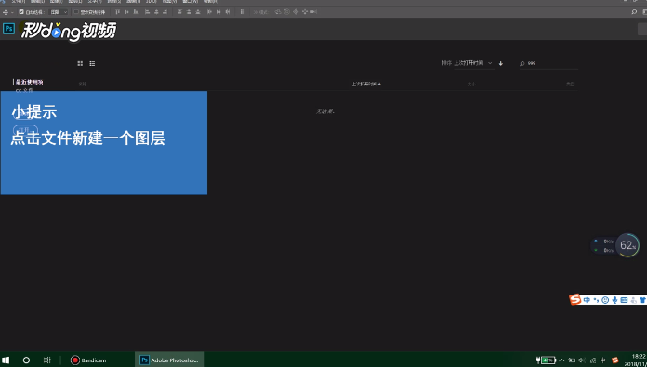The height and width of the screenshot is (367, 647).
Task: Click Align horizontal centers icon
Action: (156, 12)
